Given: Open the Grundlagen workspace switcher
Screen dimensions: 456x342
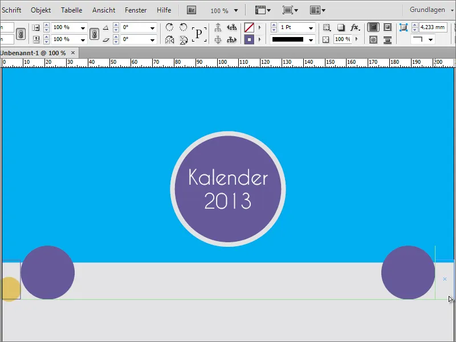Looking at the screenshot, I should pos(431,10).
